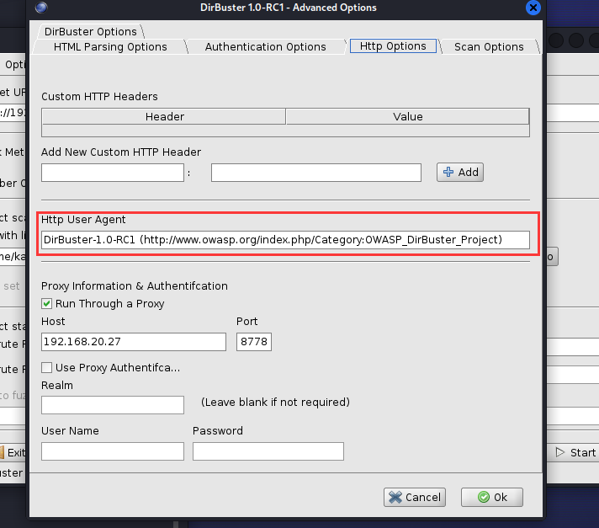
Task: Click the Header column heading
Action: click(x=164, y=116)
